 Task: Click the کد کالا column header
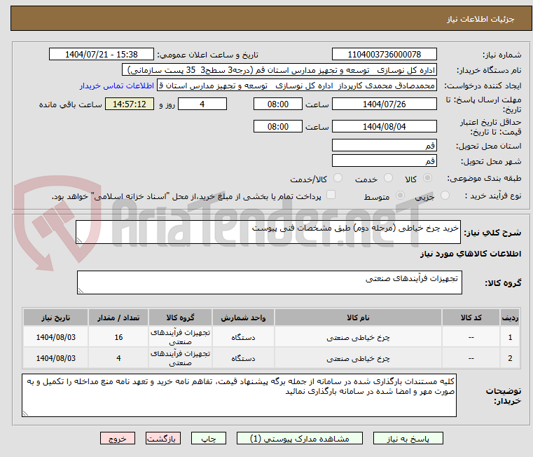coord(471,318)
